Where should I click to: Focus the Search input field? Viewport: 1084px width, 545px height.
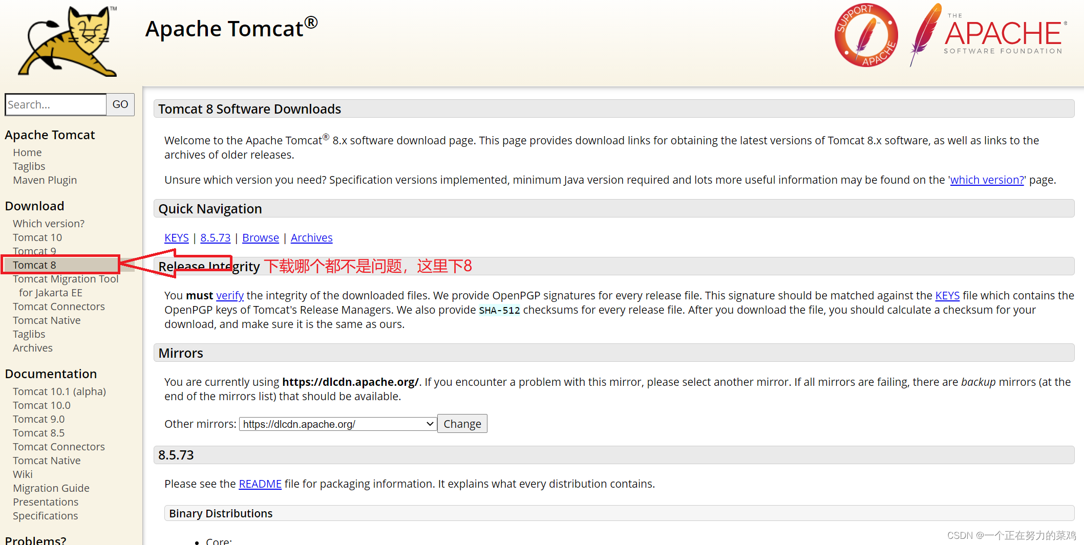[x=55, y=104]
